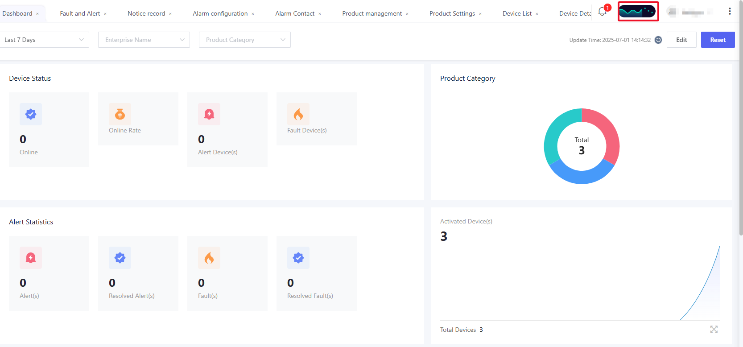Click the Online Rate money bag icon
Screen dimensions: 743x347
[x=120, y=114]
